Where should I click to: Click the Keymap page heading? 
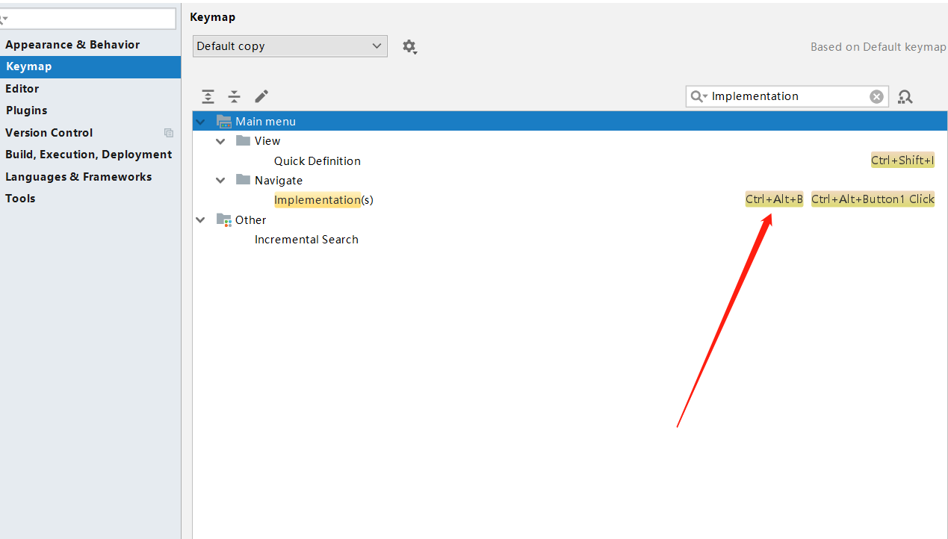(x=213, y=17)
